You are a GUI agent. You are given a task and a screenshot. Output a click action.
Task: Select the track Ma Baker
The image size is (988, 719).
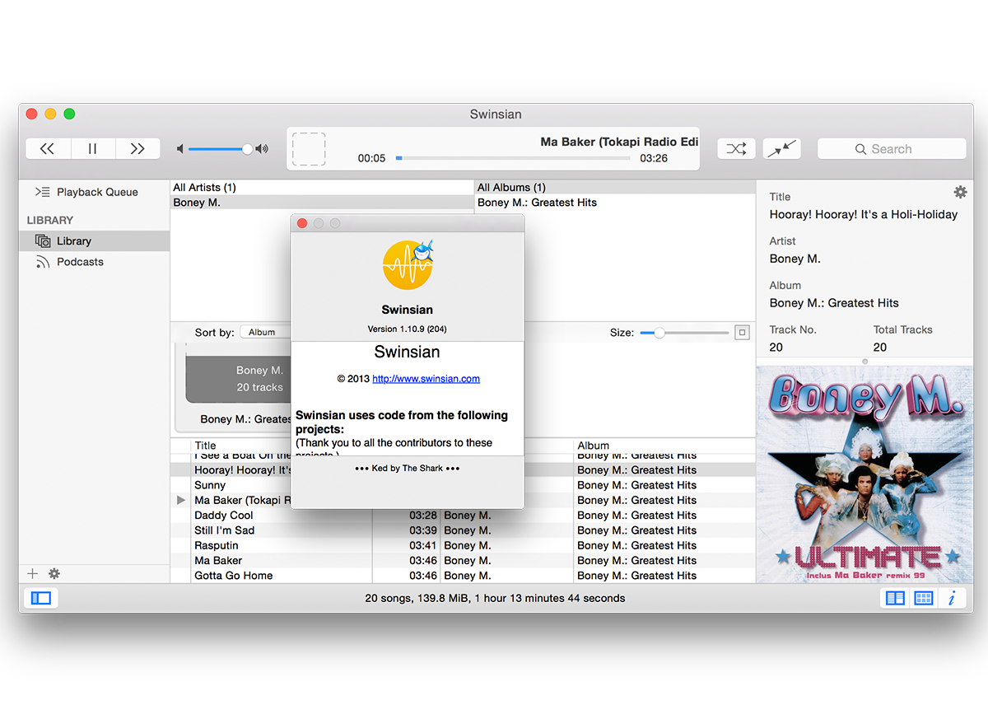[218, 561]
